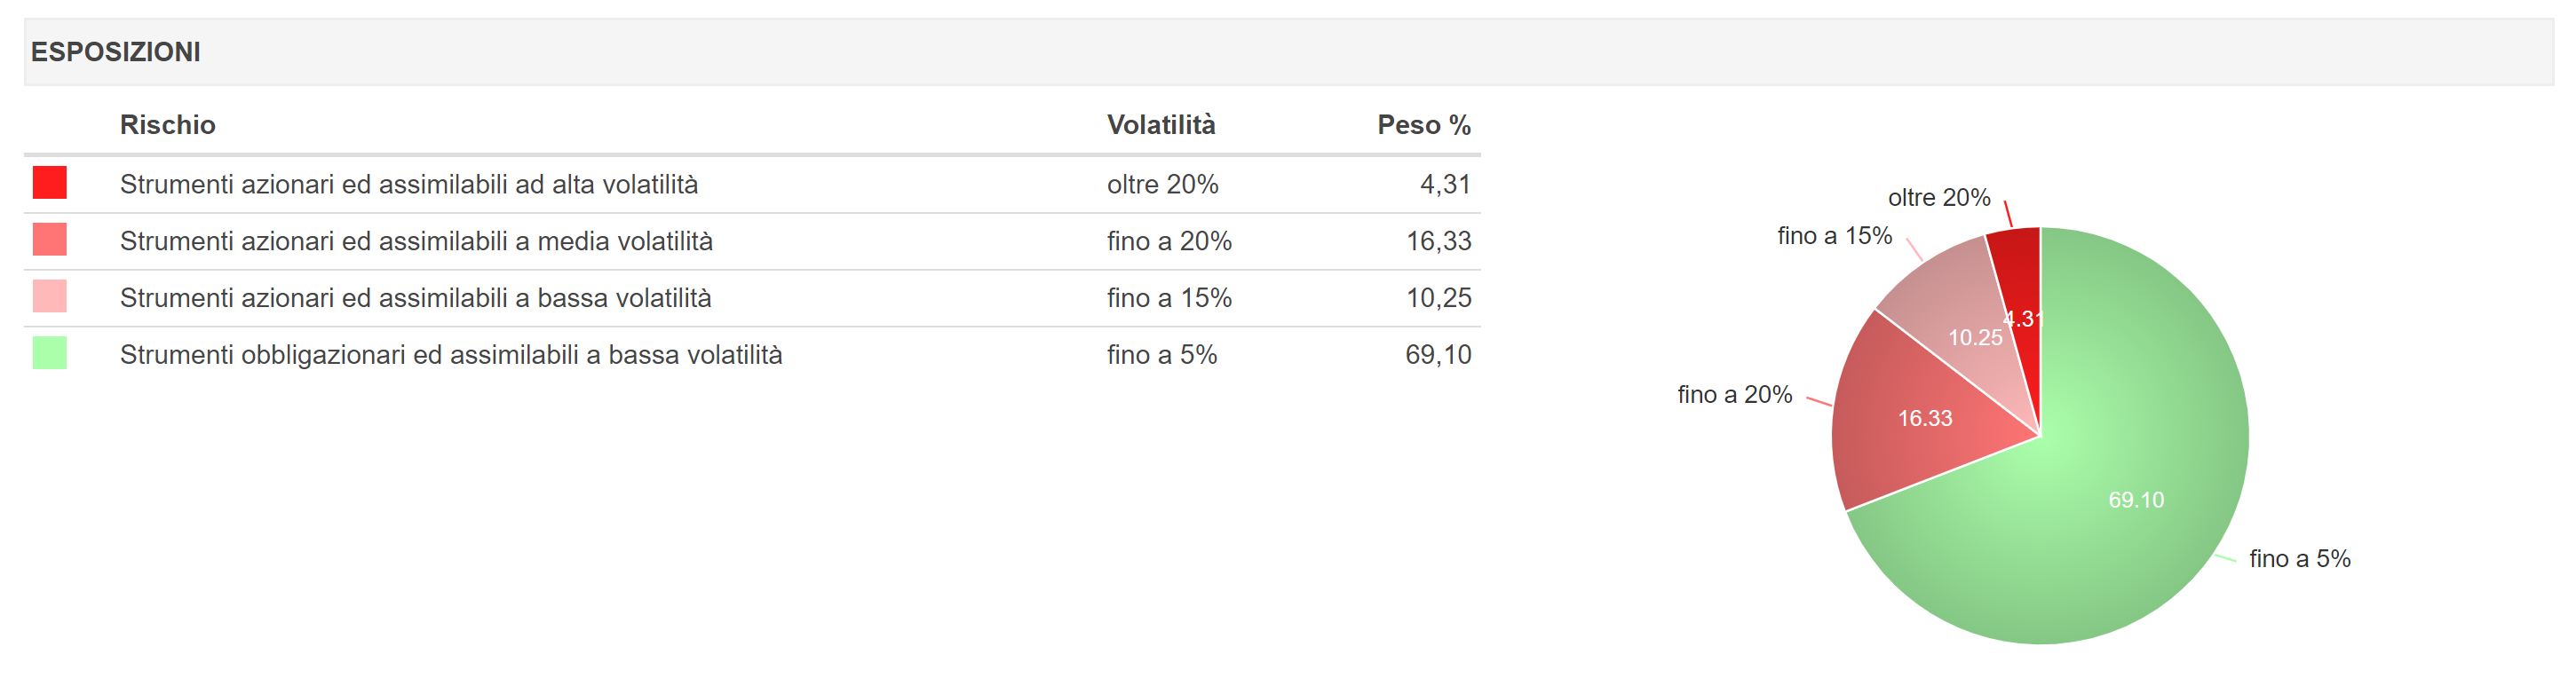Click the 'fino a 20%' pie chart label

point(1735,395)
